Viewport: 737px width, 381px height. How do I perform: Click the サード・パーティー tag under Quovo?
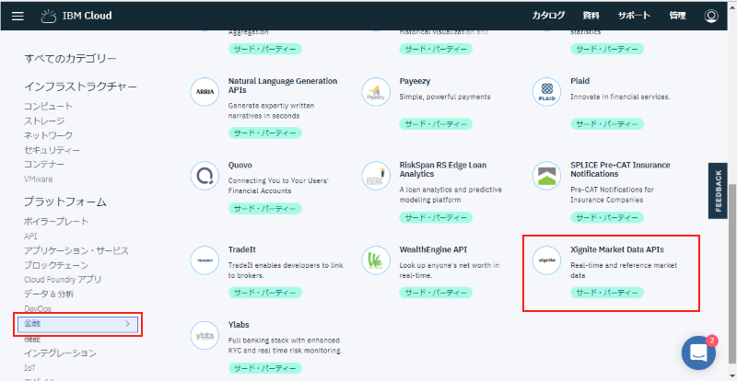pyautogui.click(x=264, y=208)
